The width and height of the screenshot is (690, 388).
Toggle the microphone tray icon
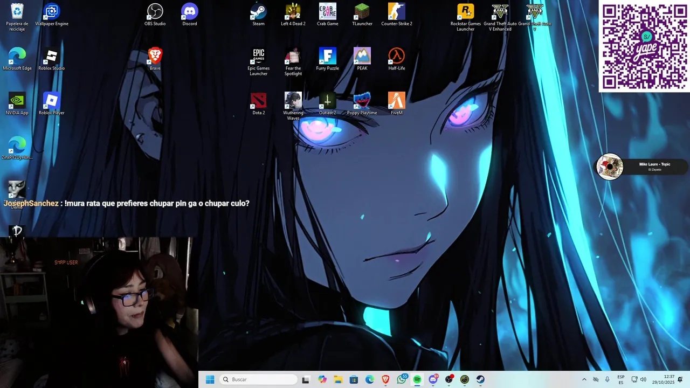(x=608, y=379)
